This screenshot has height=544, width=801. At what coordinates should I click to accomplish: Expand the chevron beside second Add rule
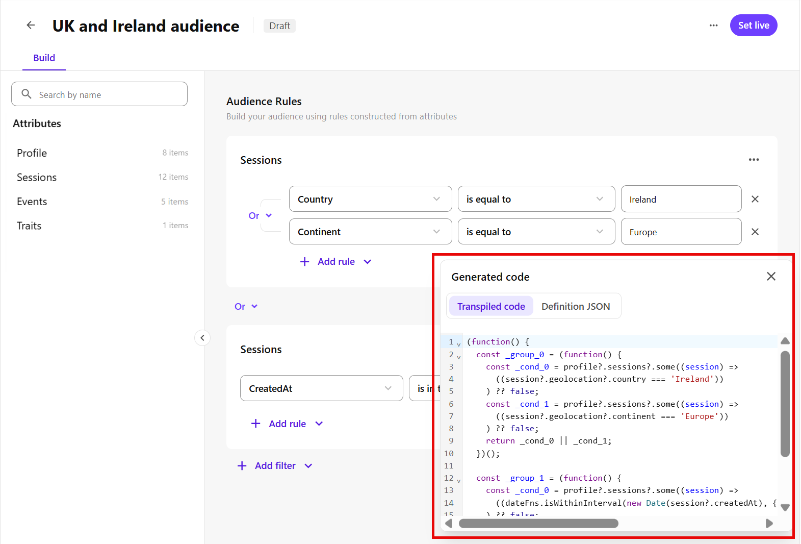[319, 424]
